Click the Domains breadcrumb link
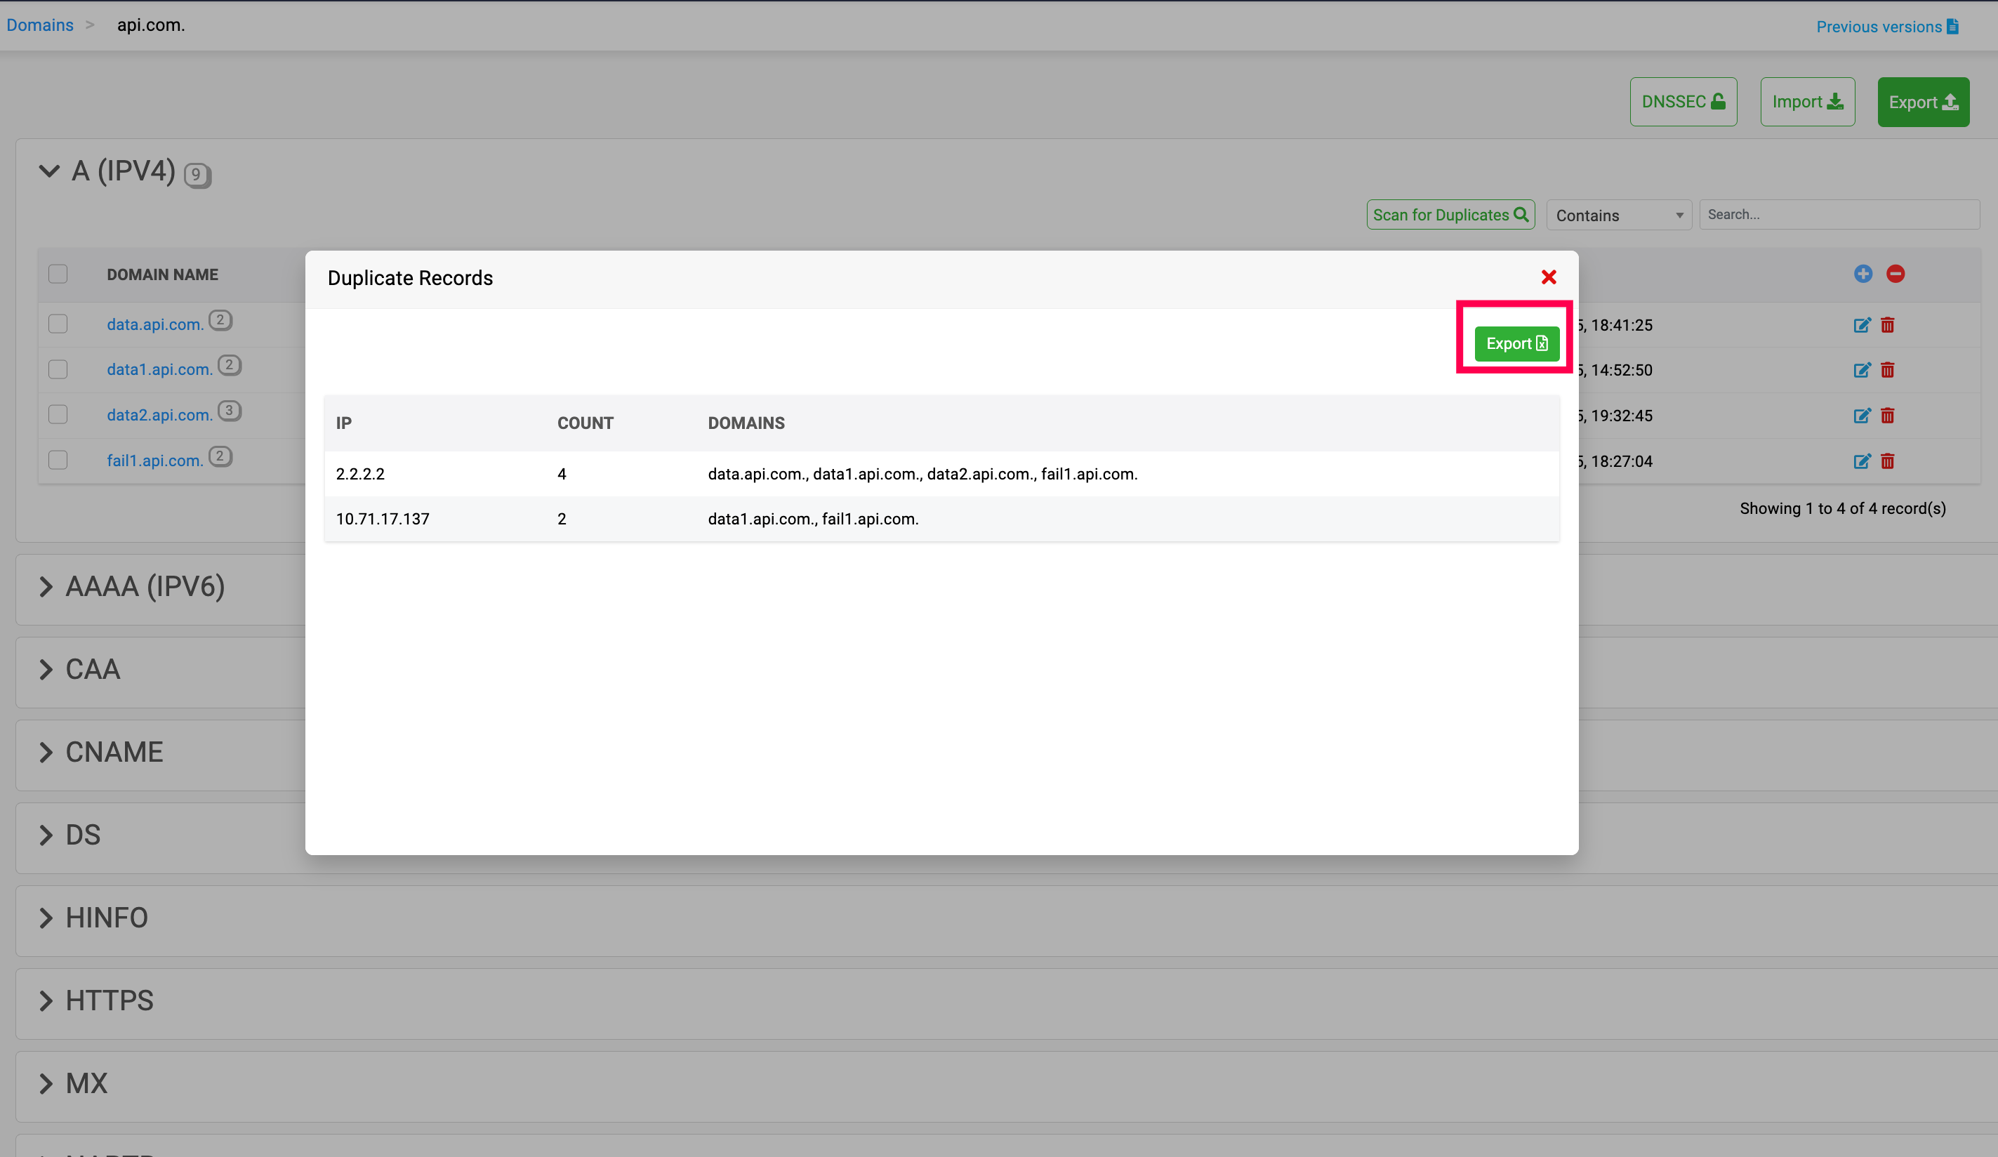1998x1157 pixels. pos(39,25)
